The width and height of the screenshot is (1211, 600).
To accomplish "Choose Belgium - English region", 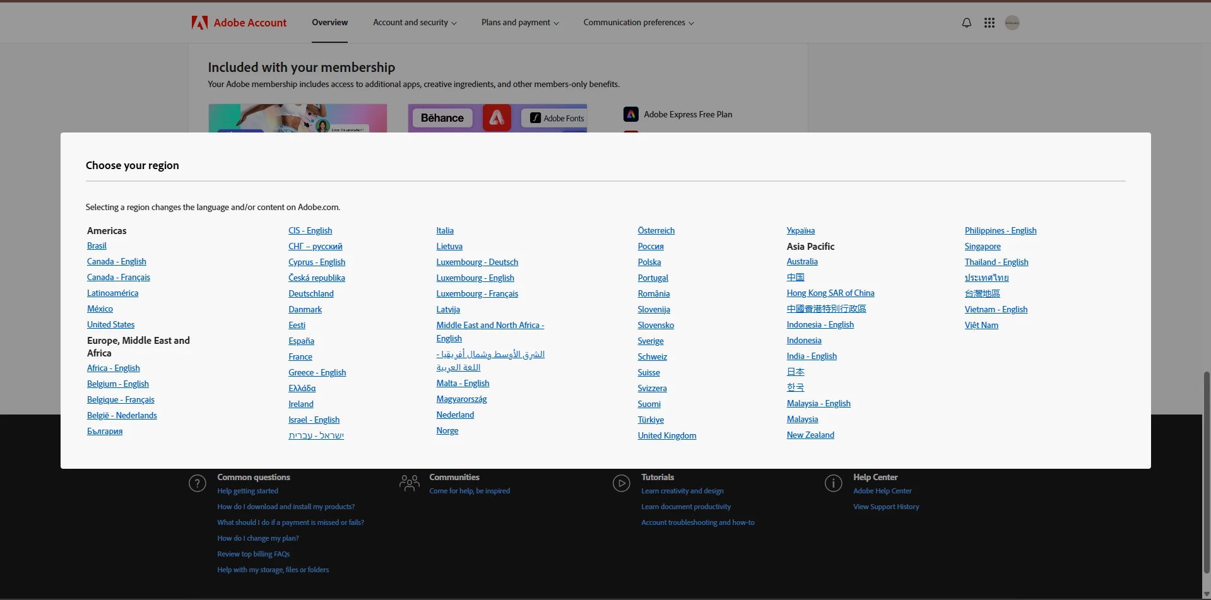I will click(x=118, y=384).
